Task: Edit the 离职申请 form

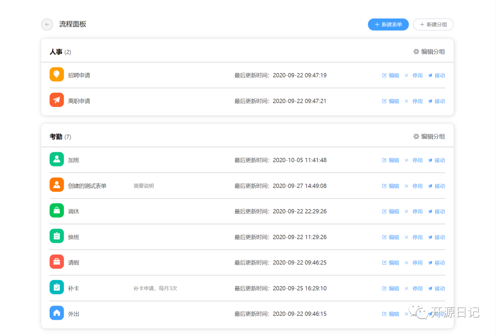Action: tap(390, 101)
